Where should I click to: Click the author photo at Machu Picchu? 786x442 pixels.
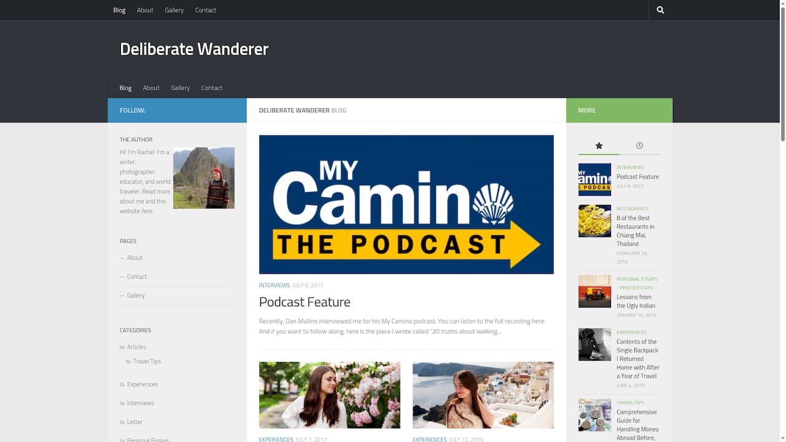click(204, 178)
